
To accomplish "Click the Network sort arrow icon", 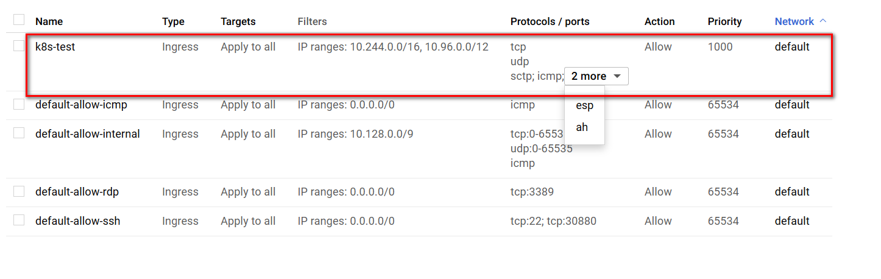I will (x=823, y=21).
